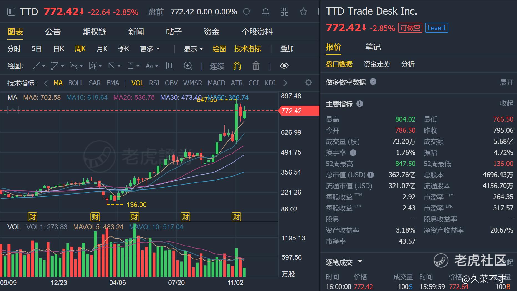Open indicator settings gear
The image size is (517, 291).
(x=308, y=82)
